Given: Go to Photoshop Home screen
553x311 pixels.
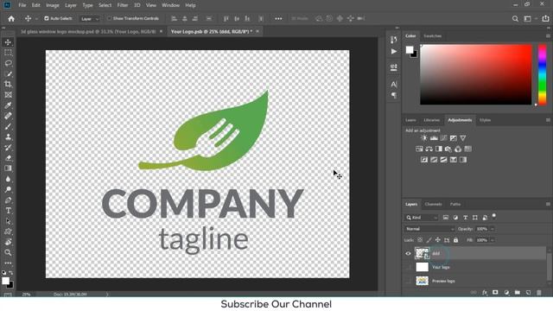Looking at the screenshot, I should point(11,19).
